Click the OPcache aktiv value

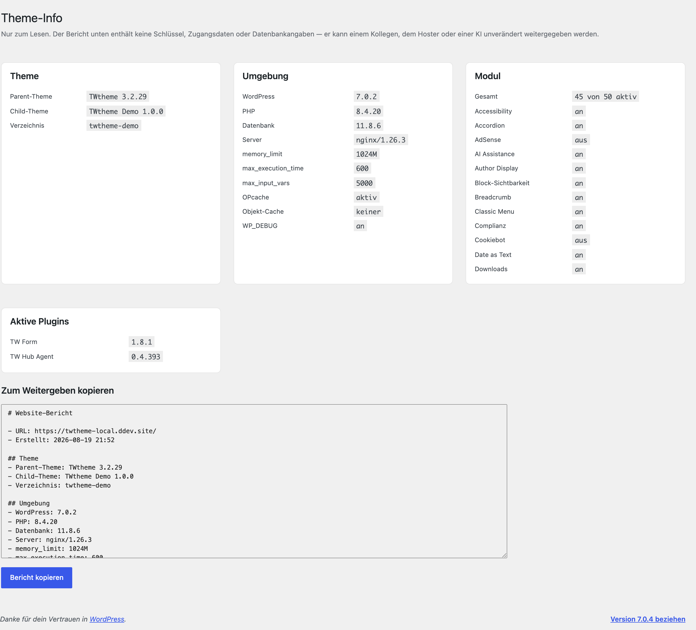pos(366,198)
